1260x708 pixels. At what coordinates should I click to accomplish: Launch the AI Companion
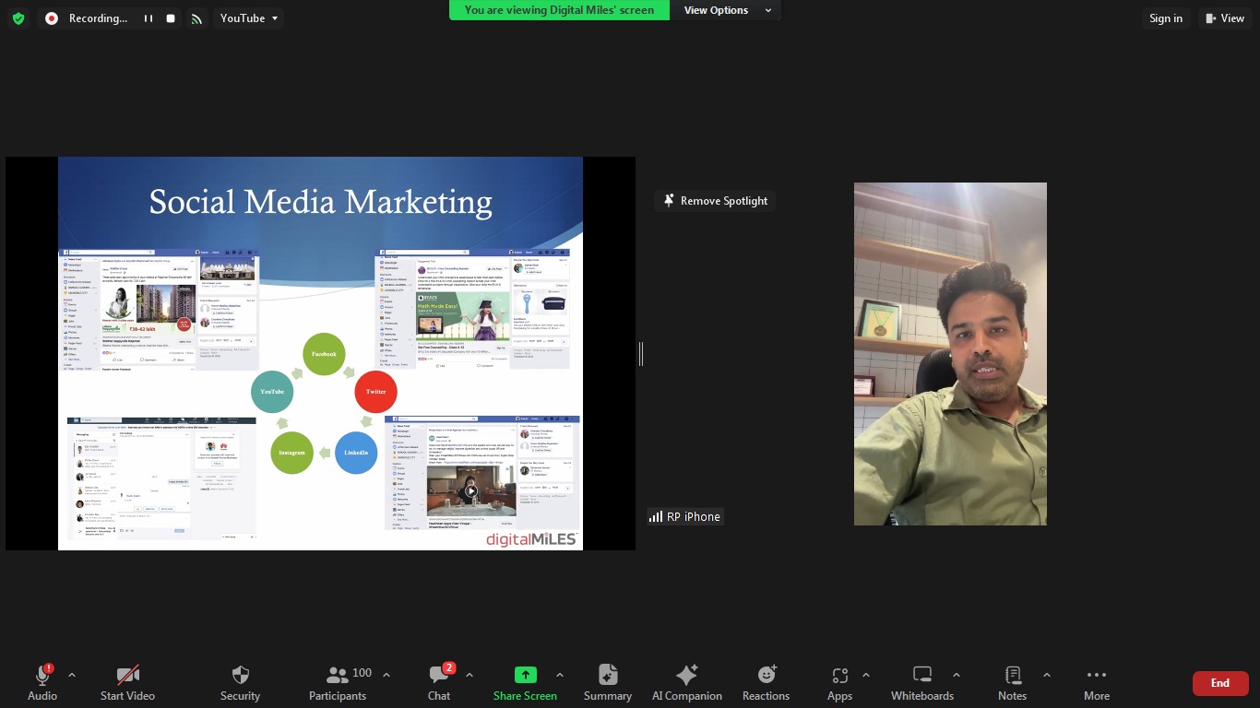click(686, 683)
